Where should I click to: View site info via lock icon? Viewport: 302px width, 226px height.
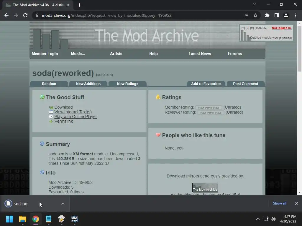click(37, 15)
